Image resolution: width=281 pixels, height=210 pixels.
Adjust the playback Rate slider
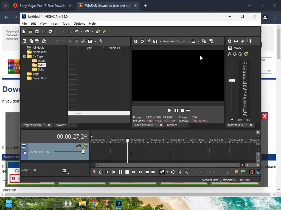coord(64,171)
